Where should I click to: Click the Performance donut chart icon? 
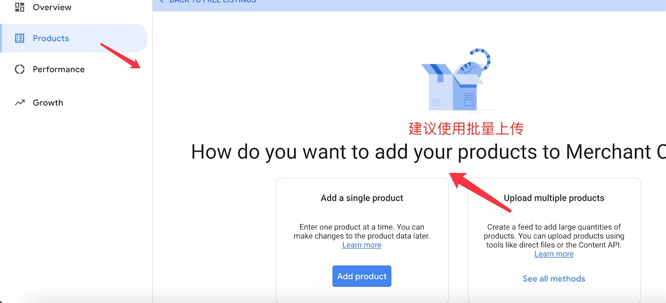(x=20, y=69)
